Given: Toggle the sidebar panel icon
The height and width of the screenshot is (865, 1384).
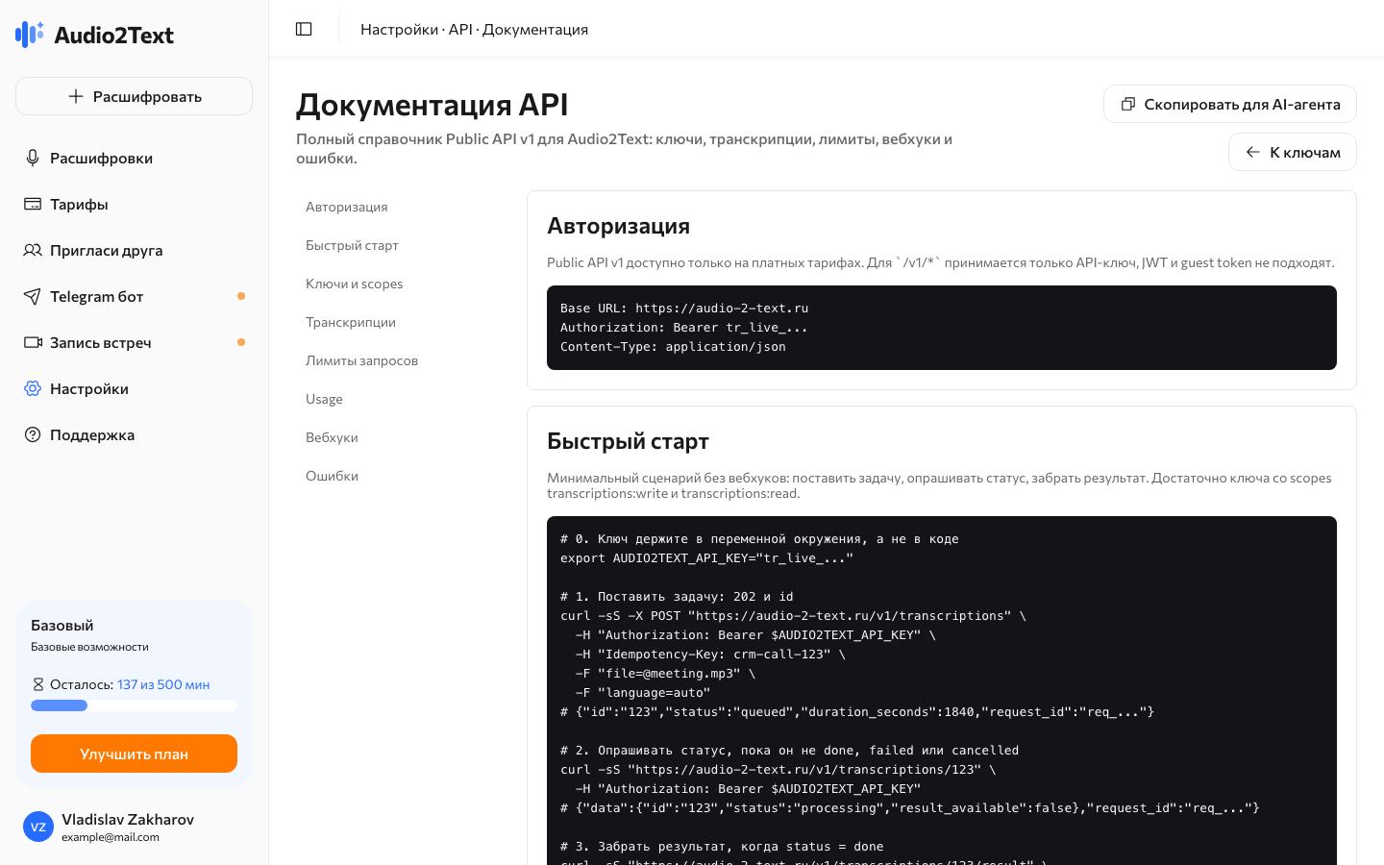Looking at the screenshot, I should [x=304, y=29].
